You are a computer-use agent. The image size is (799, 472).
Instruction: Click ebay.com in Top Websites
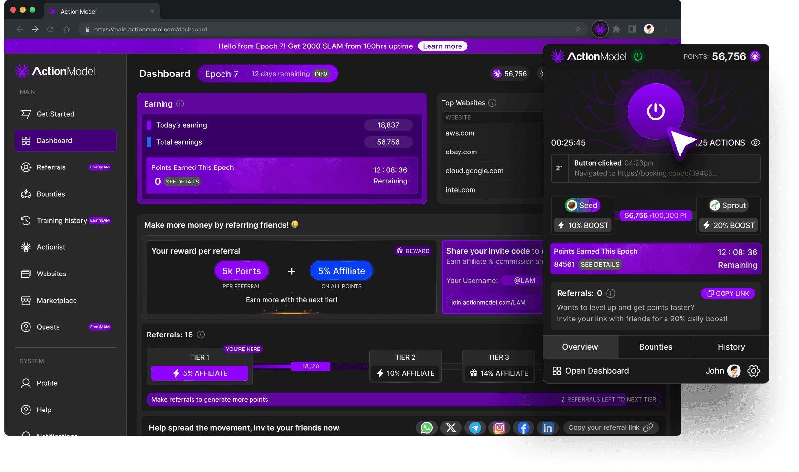click(461, 152)
